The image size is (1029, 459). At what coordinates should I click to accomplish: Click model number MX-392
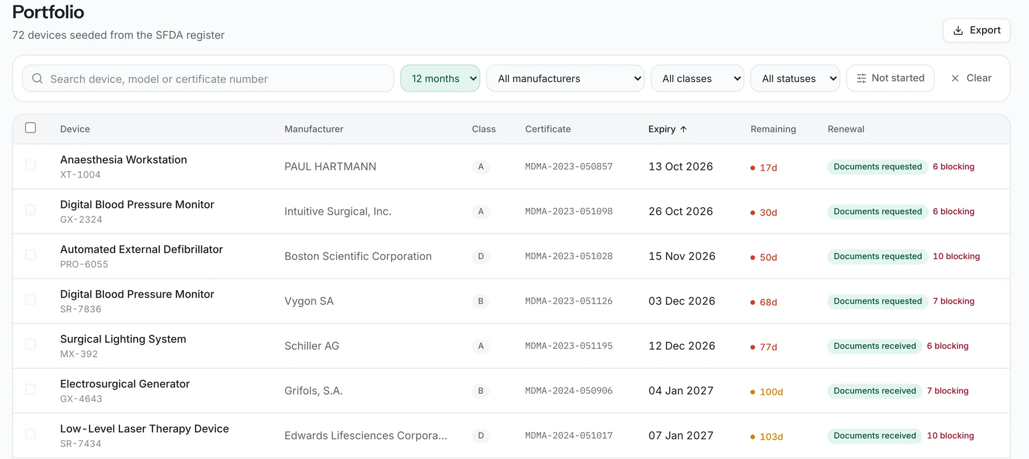point(79,354)
